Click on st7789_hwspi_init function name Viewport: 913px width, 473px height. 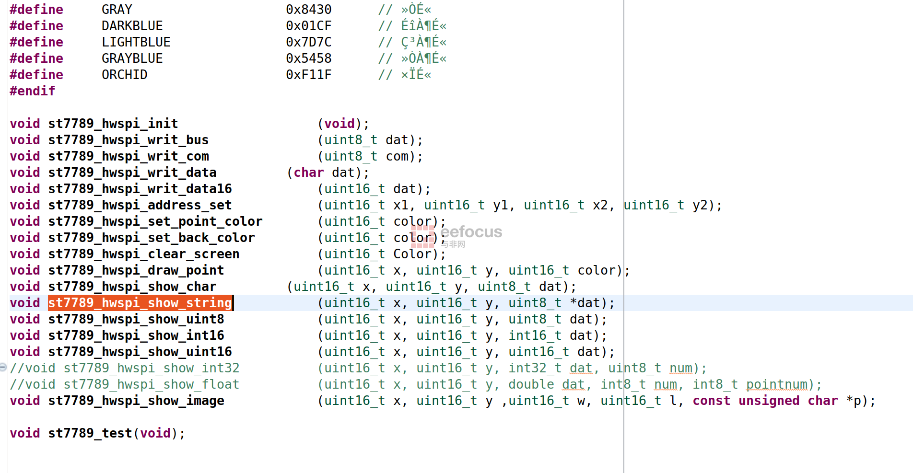pos(113,124)
